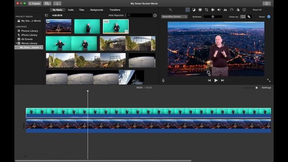288x162 pixels.
Task: Open noise reduction and equalizer
Action: pyautogui.click(x=225, y=10)
